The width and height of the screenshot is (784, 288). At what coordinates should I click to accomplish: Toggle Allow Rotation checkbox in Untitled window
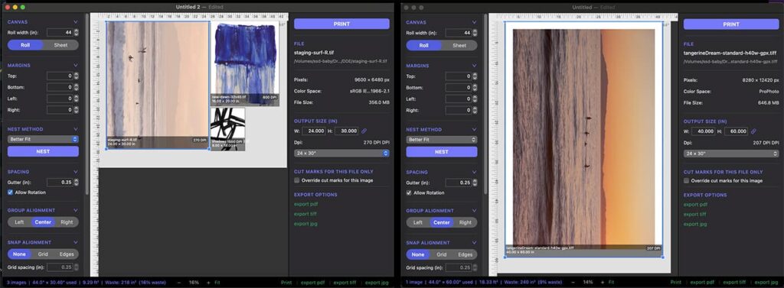tap(409, 193)
